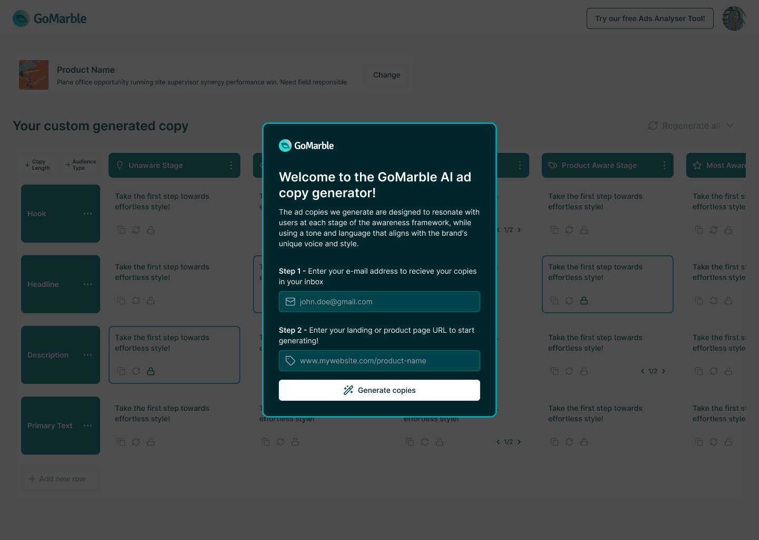Regenerate Description copy in Unaware Stage

pyautogui.click(x=136, y=371)
